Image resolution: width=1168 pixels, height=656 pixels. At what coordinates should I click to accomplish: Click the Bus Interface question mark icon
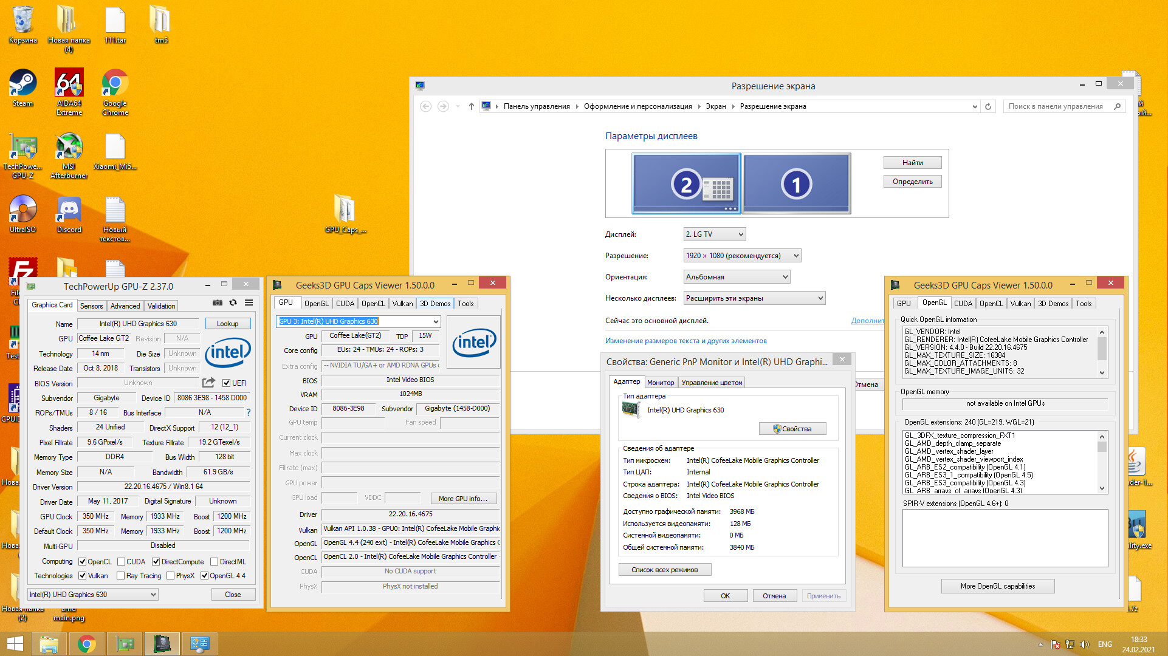click(x=249, y=412)
